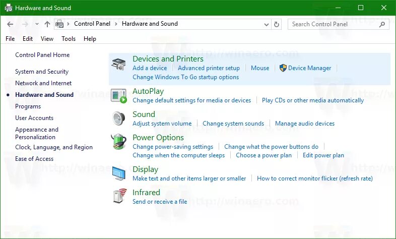This screenshot has width=396, height=239.
Task: Open the Sound heading link
Action: 144,114
